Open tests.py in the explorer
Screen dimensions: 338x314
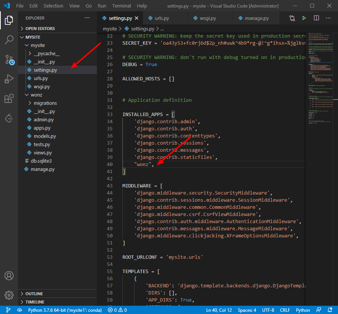click(57, 145)
